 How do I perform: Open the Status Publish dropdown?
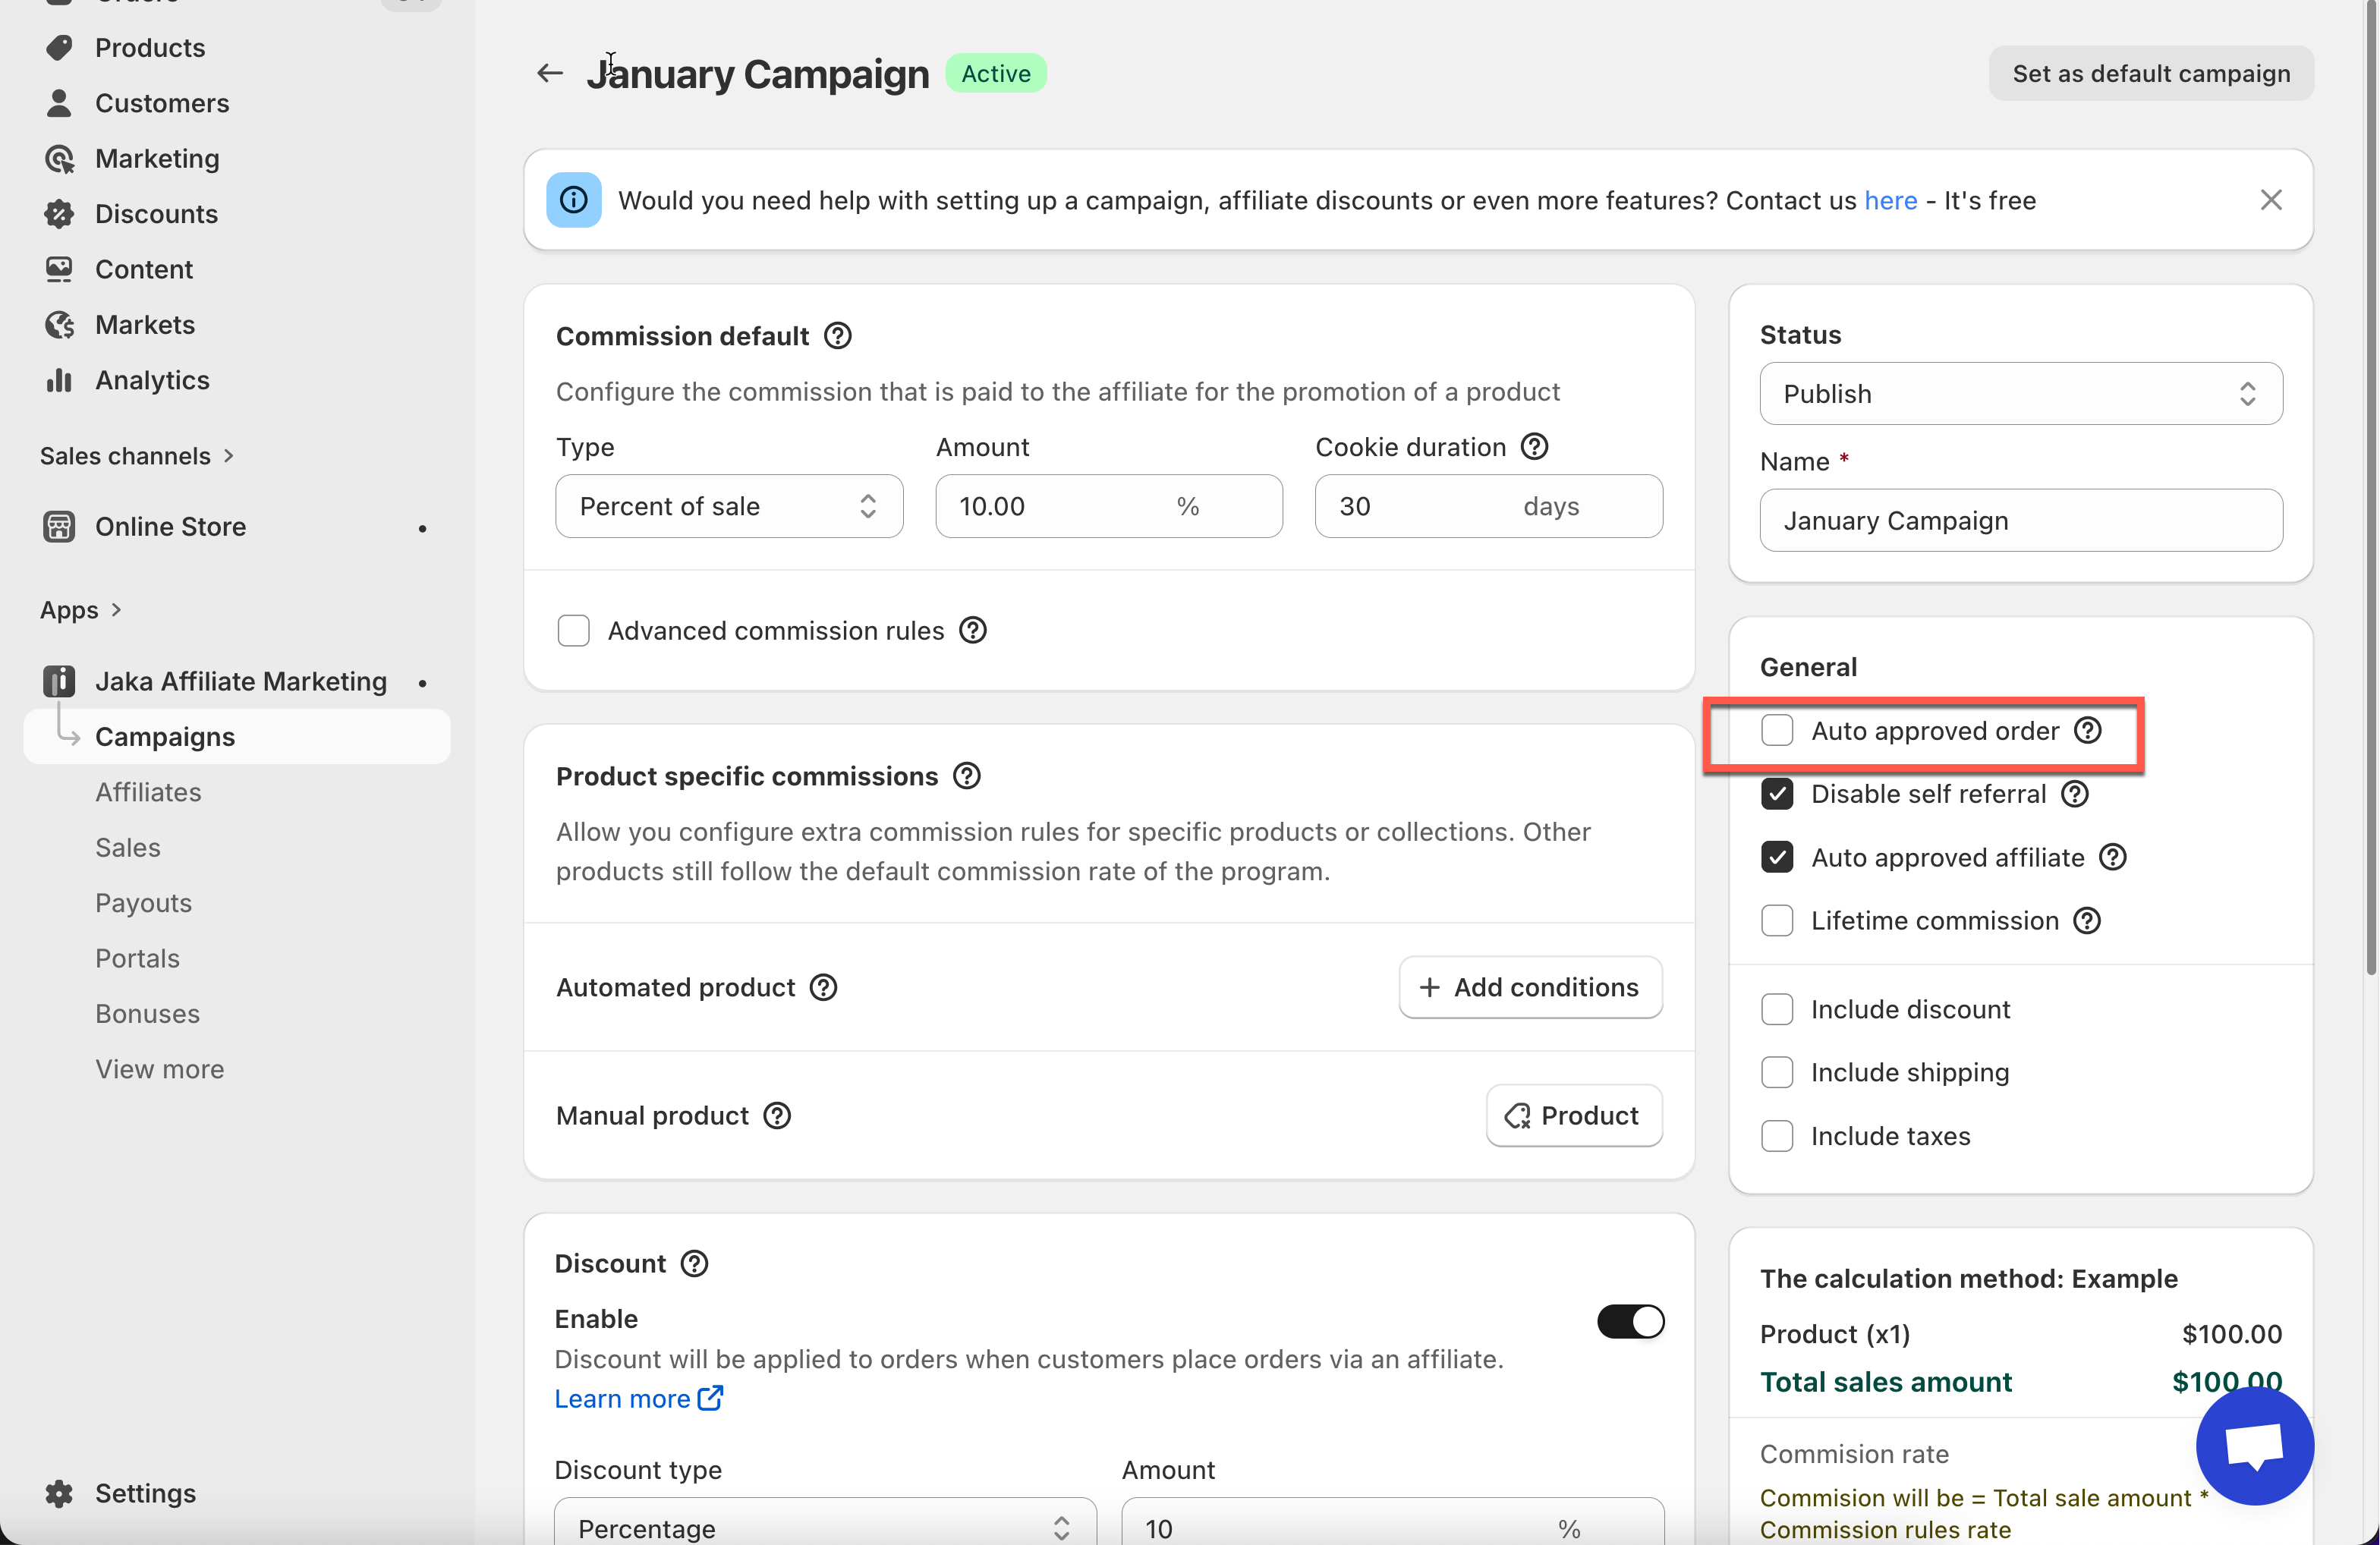[2020, 394]
